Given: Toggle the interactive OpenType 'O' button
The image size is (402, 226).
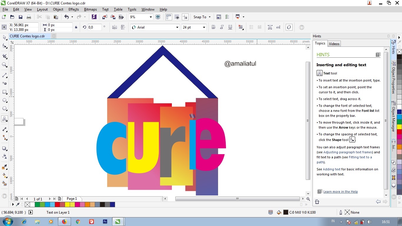Looking at the screenshot, I should pos(289,27).
